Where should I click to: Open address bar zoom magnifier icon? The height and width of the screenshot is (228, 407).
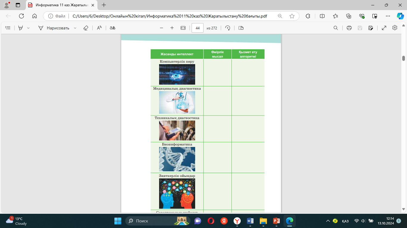point(280,16)
